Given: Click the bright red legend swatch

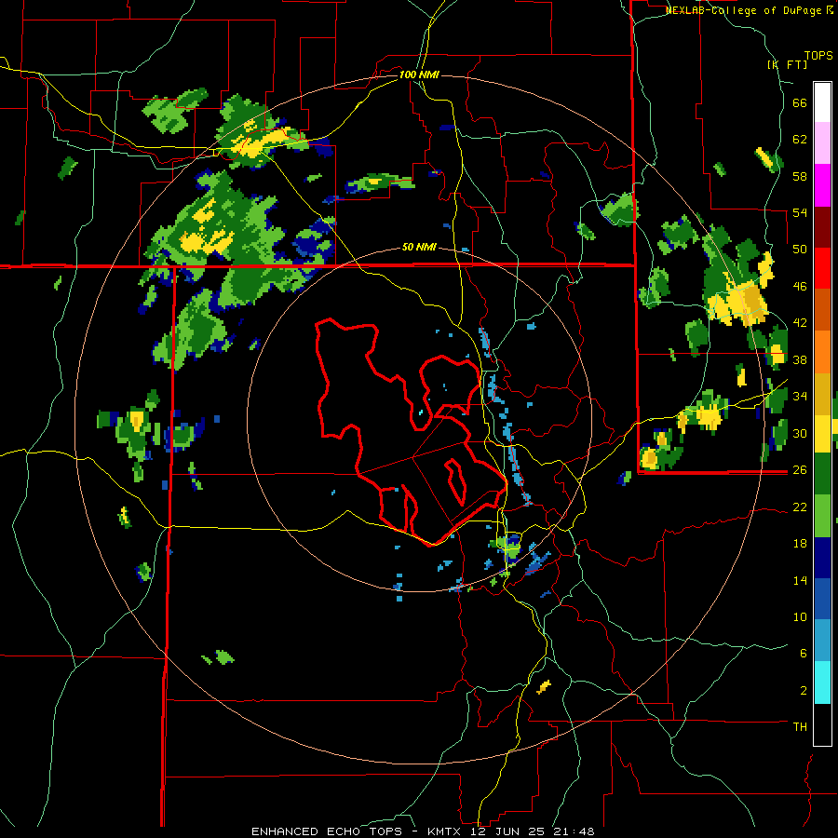Looking at the screenshot, I should 822,269.
